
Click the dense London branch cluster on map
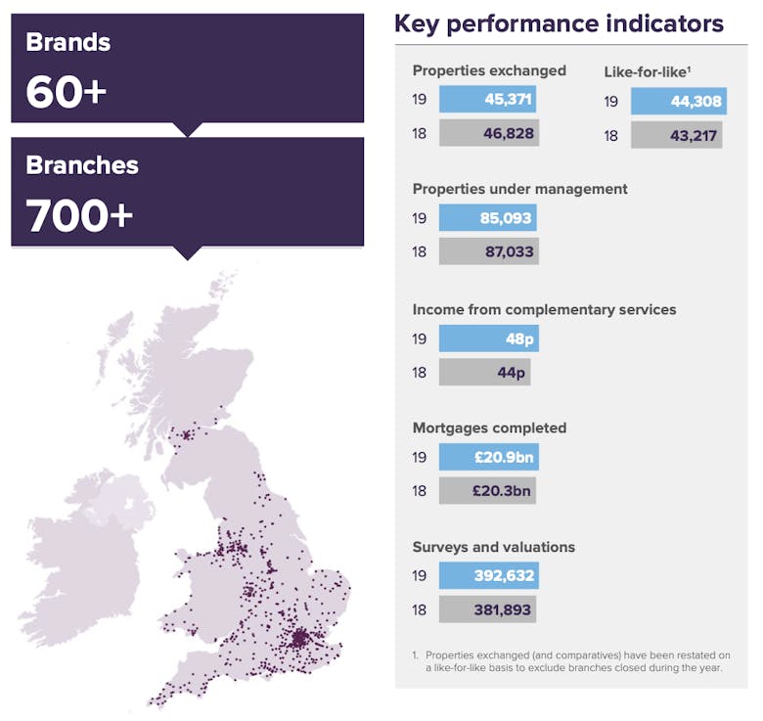pos(297,638)
